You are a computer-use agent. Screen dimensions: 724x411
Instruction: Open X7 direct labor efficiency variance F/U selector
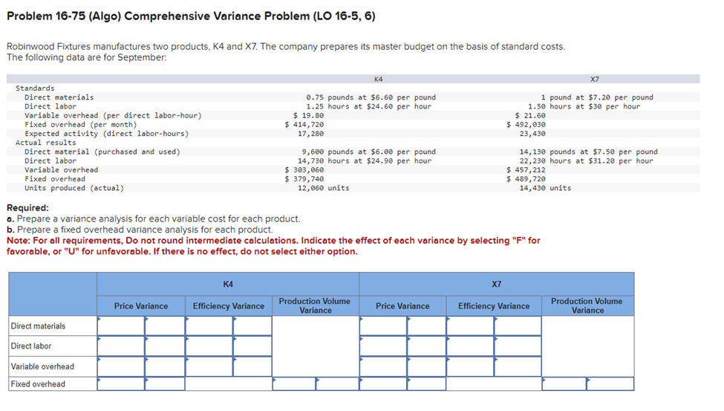click(518, 346)
